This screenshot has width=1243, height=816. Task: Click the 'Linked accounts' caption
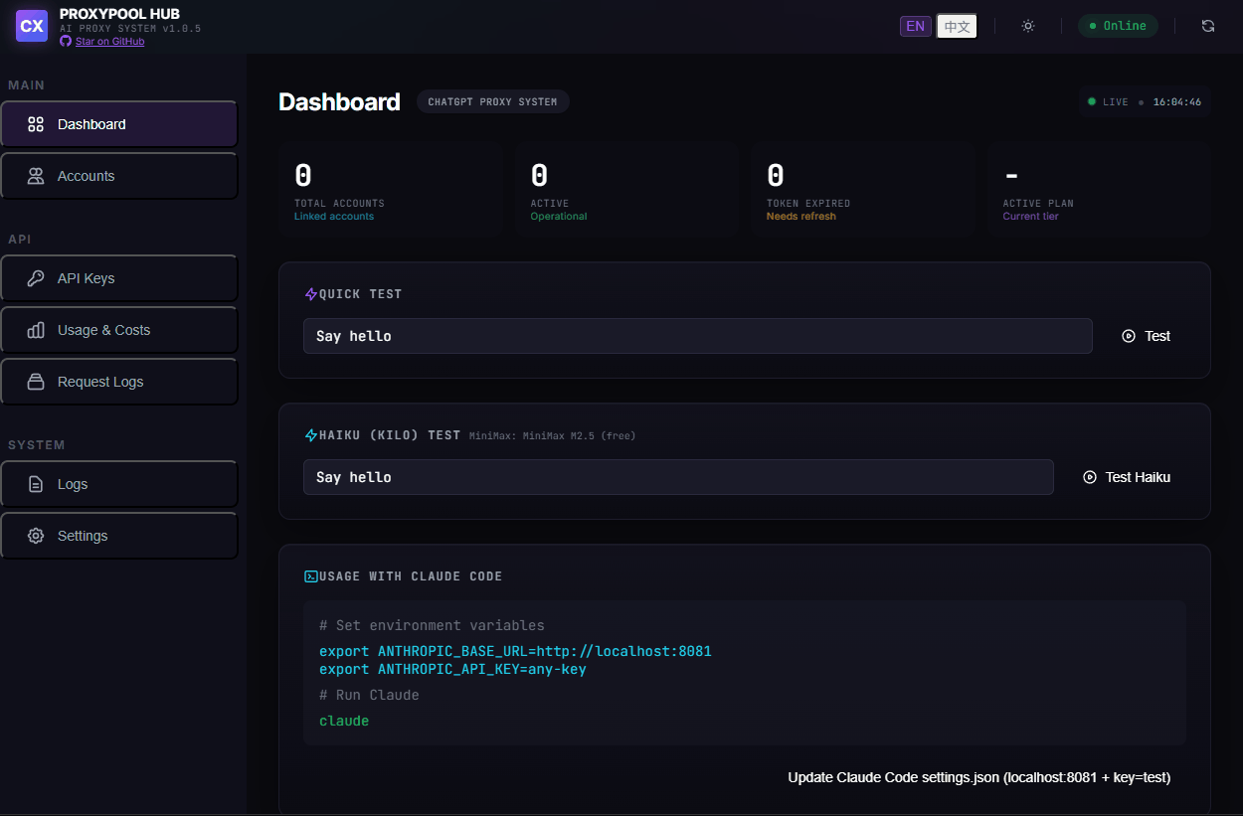point(334,217)
